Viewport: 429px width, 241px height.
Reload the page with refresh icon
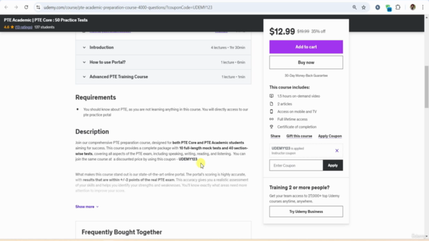tap(26, 7)
